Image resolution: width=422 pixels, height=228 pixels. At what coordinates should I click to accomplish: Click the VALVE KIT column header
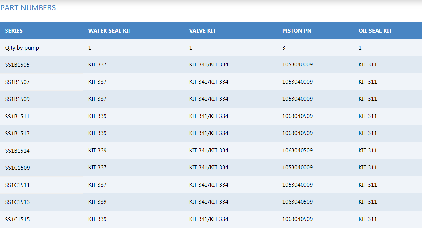pyautogui.click(x=202, y=31)
